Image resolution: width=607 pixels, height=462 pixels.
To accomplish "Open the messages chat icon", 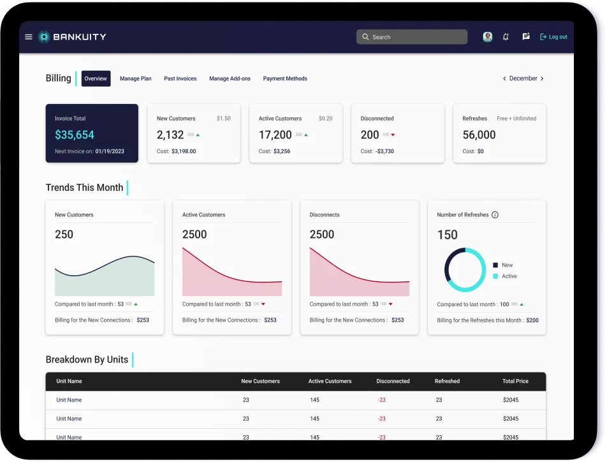I will tap(526, 36).
